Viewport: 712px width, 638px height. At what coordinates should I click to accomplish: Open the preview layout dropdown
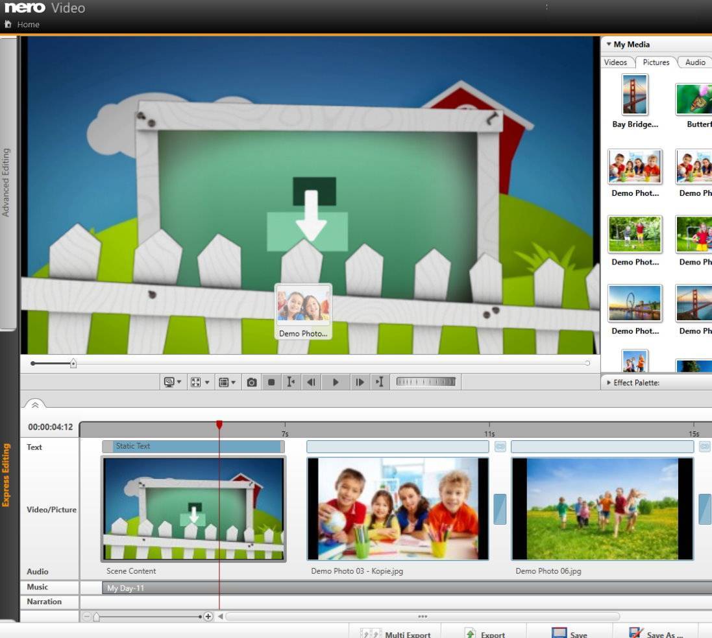pyautogui.click(x=227, y=382)
